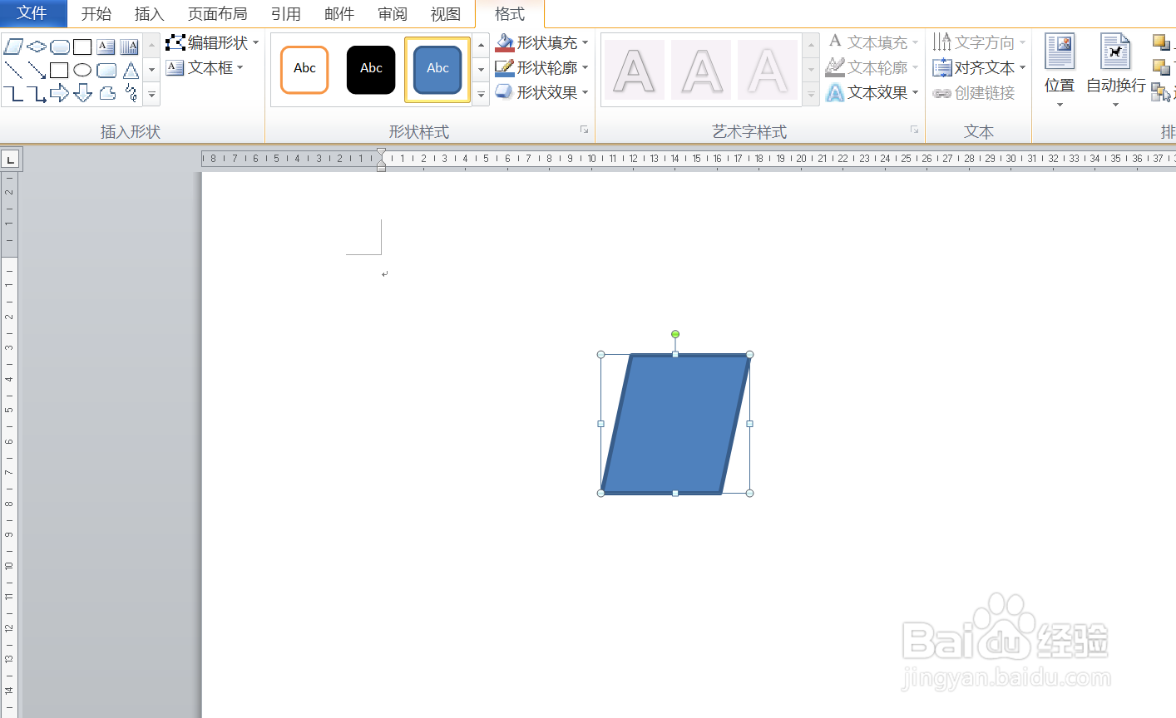This screenshot has height=718, width=1176.
Task: Open the Selection Pane icon
Action: tap(1161, 93)
